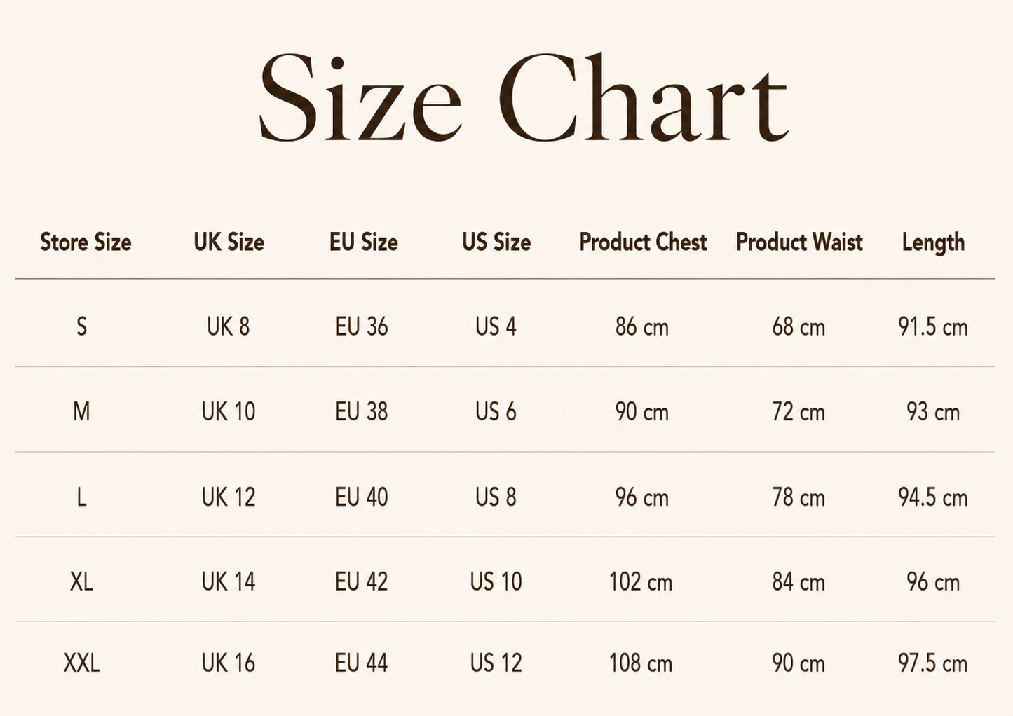Select the US Size column header
1013x716 pixels.
point(496,242)
